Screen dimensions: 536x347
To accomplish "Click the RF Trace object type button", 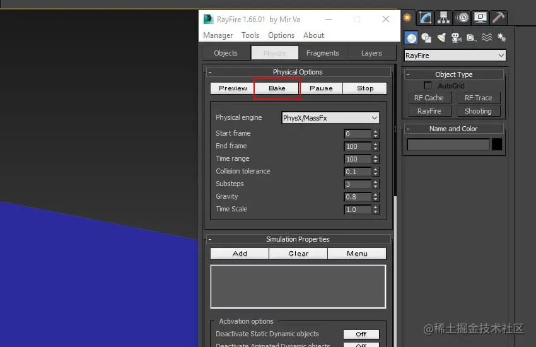I will point(478,98).
